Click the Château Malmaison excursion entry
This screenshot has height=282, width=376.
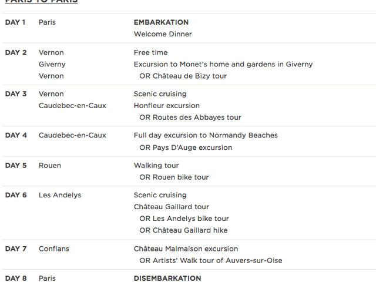point(186,249)
